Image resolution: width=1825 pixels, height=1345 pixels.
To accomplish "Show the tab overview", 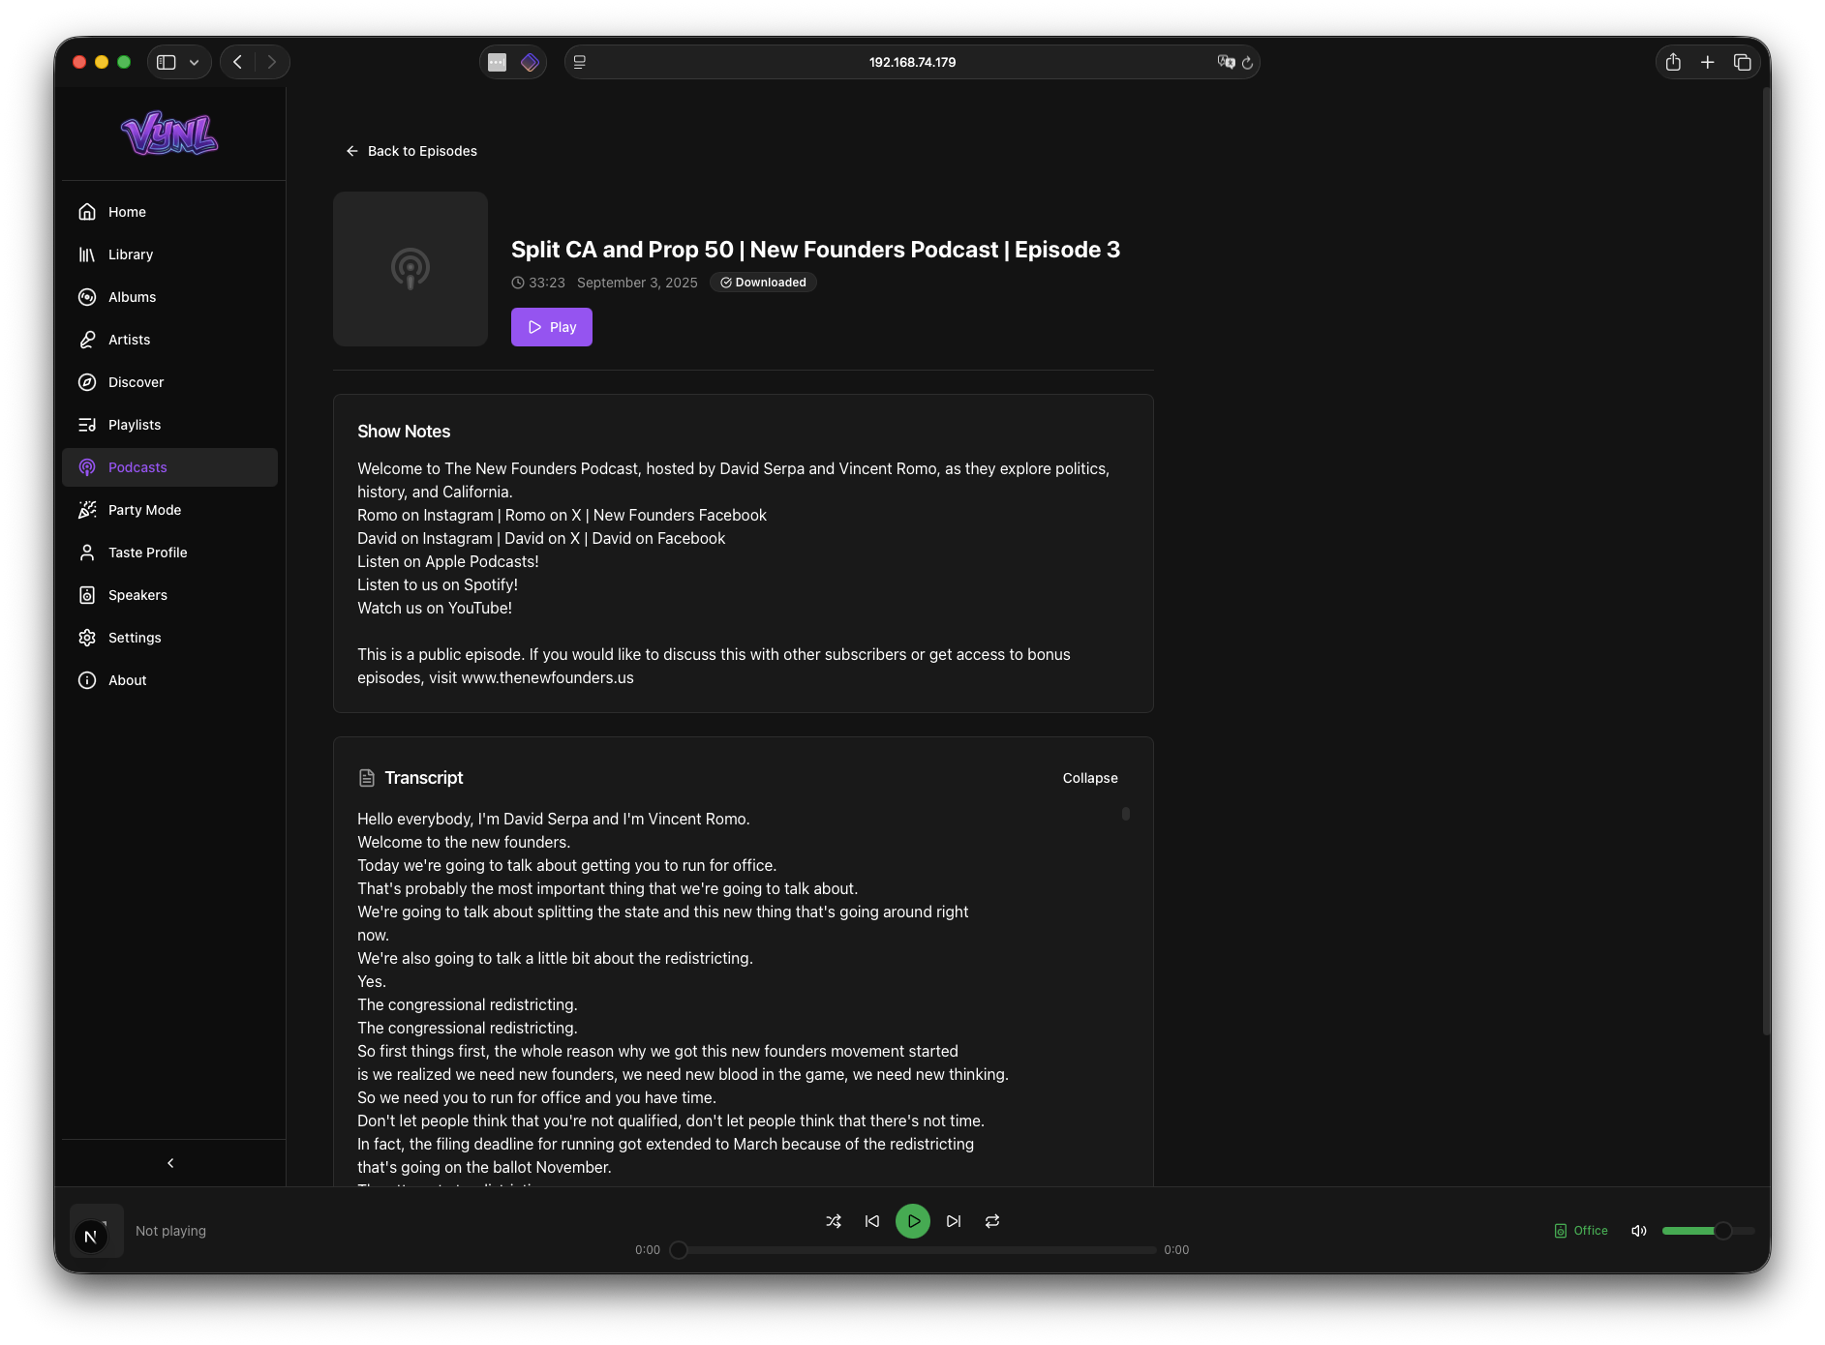I will (1743, 62).
